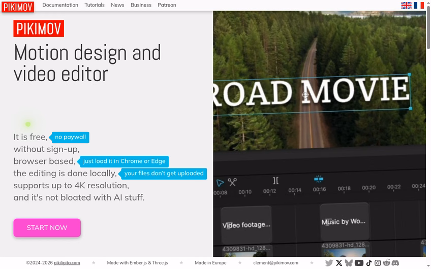Open the pikilipita.com footer link
The height and width of the screenshot is (269, 431).
click(x=67, y=263)
